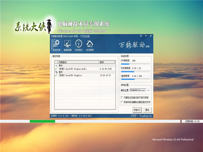
Task: Open 系统拓展 monitor icon
Action: pos(68,46)
